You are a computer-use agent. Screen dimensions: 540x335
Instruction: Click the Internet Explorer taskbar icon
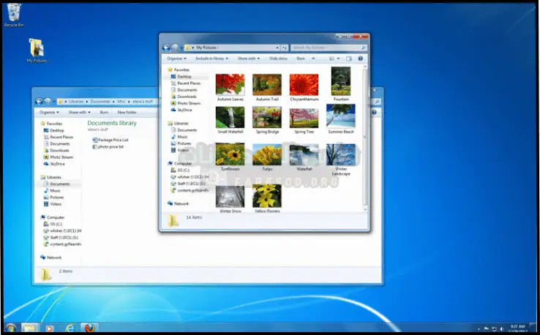69,328
